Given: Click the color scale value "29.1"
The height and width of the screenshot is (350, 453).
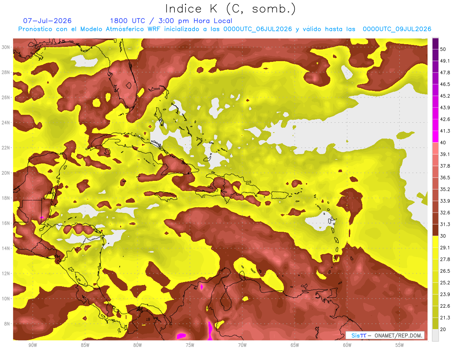Looking at the screenshot, I should [x=445, y=248].
